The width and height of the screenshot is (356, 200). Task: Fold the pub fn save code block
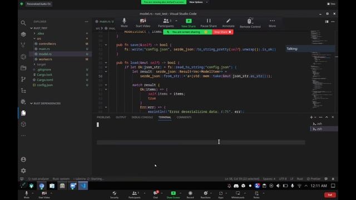coord(106,45)
